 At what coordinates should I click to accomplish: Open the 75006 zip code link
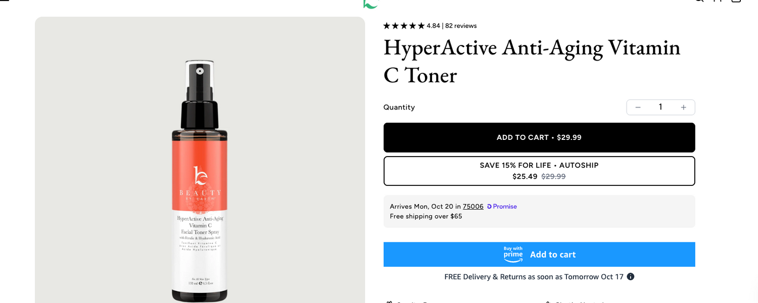pyautogui.click(x=473, y=206)
